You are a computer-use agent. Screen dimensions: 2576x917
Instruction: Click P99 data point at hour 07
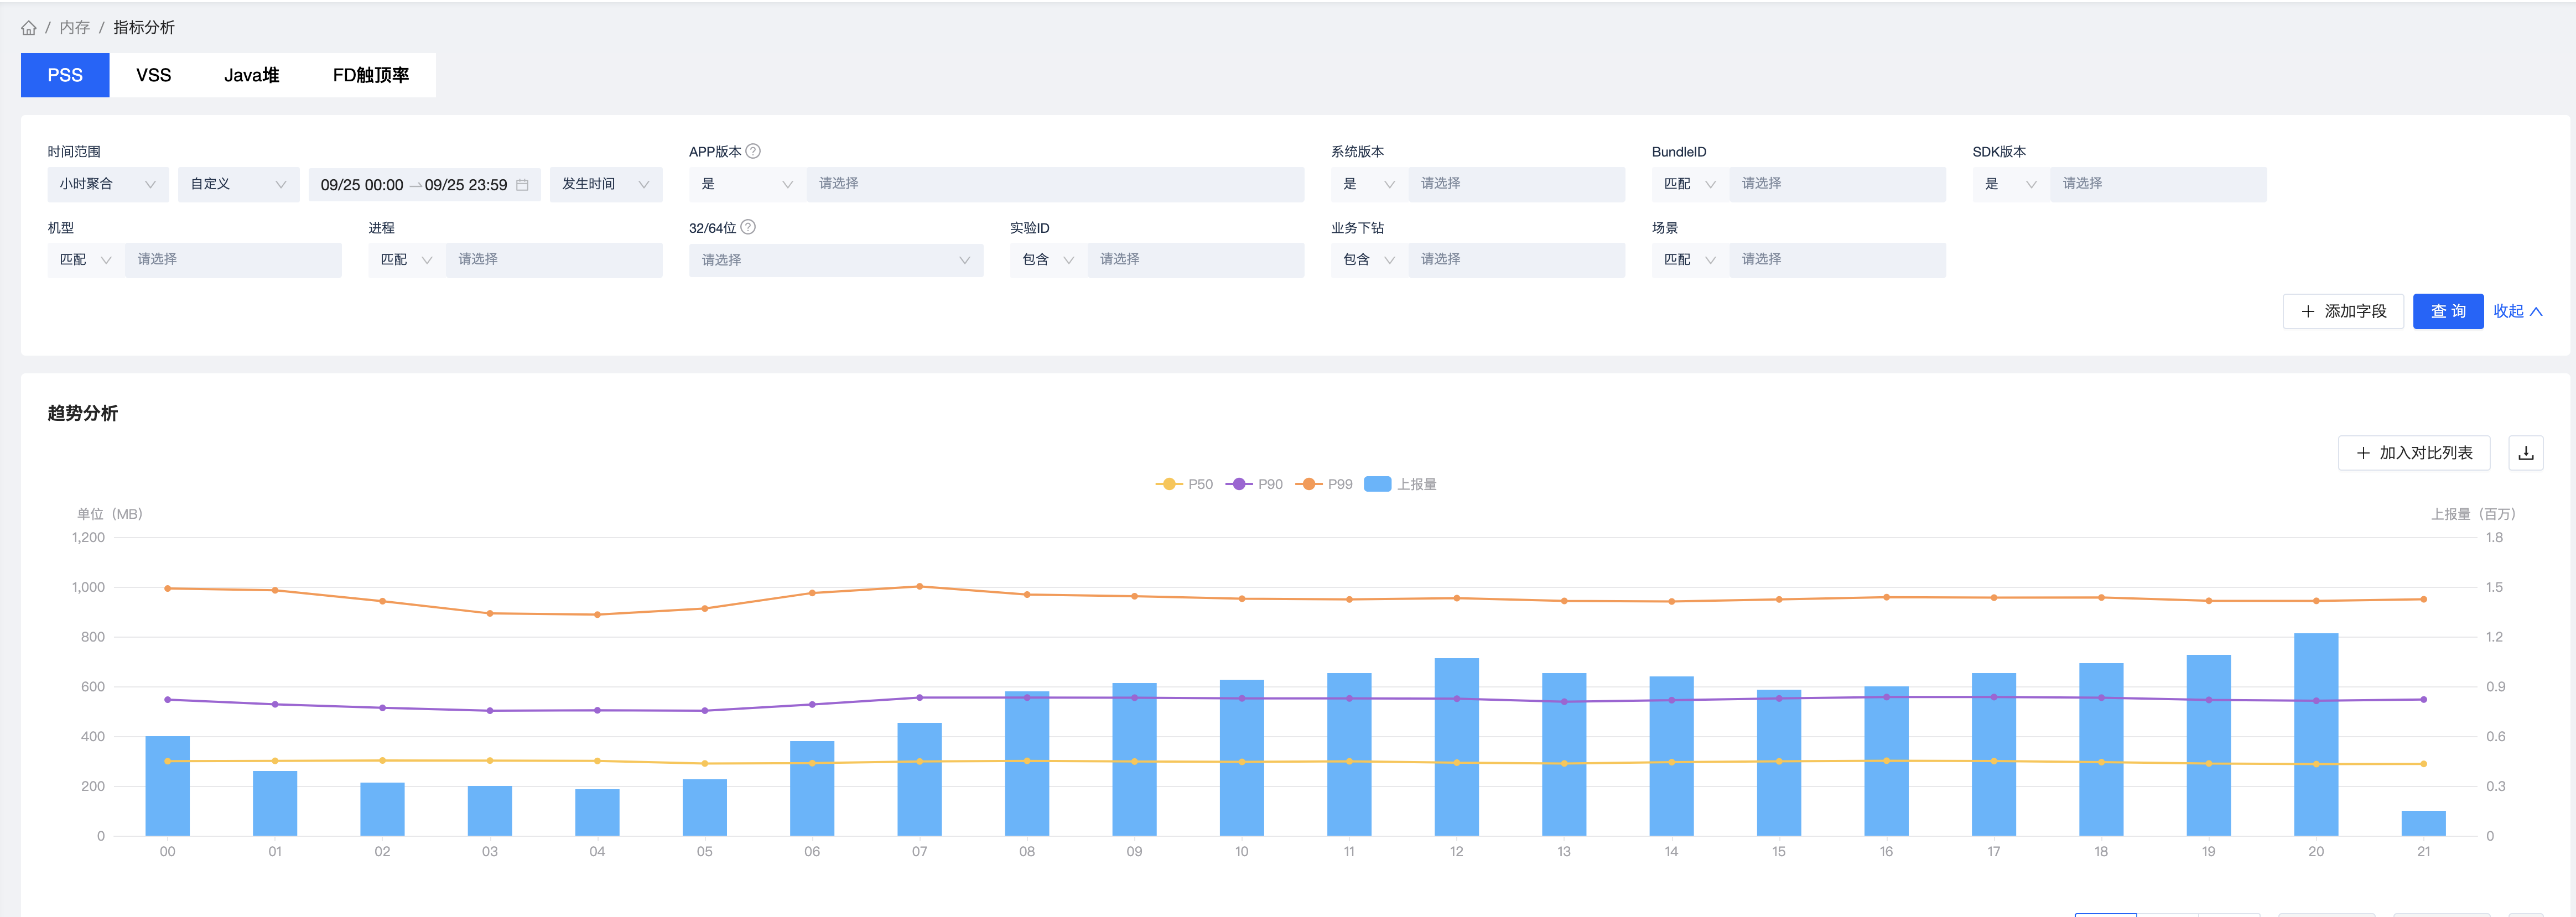(x=919, y=587)
